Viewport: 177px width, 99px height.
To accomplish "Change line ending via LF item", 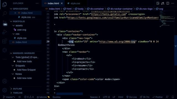I will [x=114, y=97].
